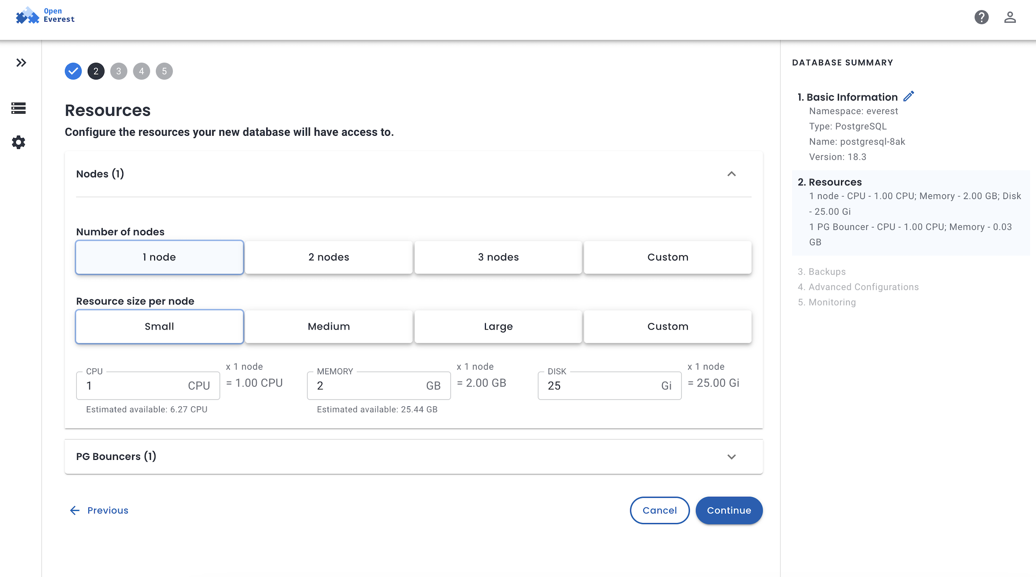Click the '= 2.00 GB' memory total
1036x577 pixels.
click(x=481, y=383)
